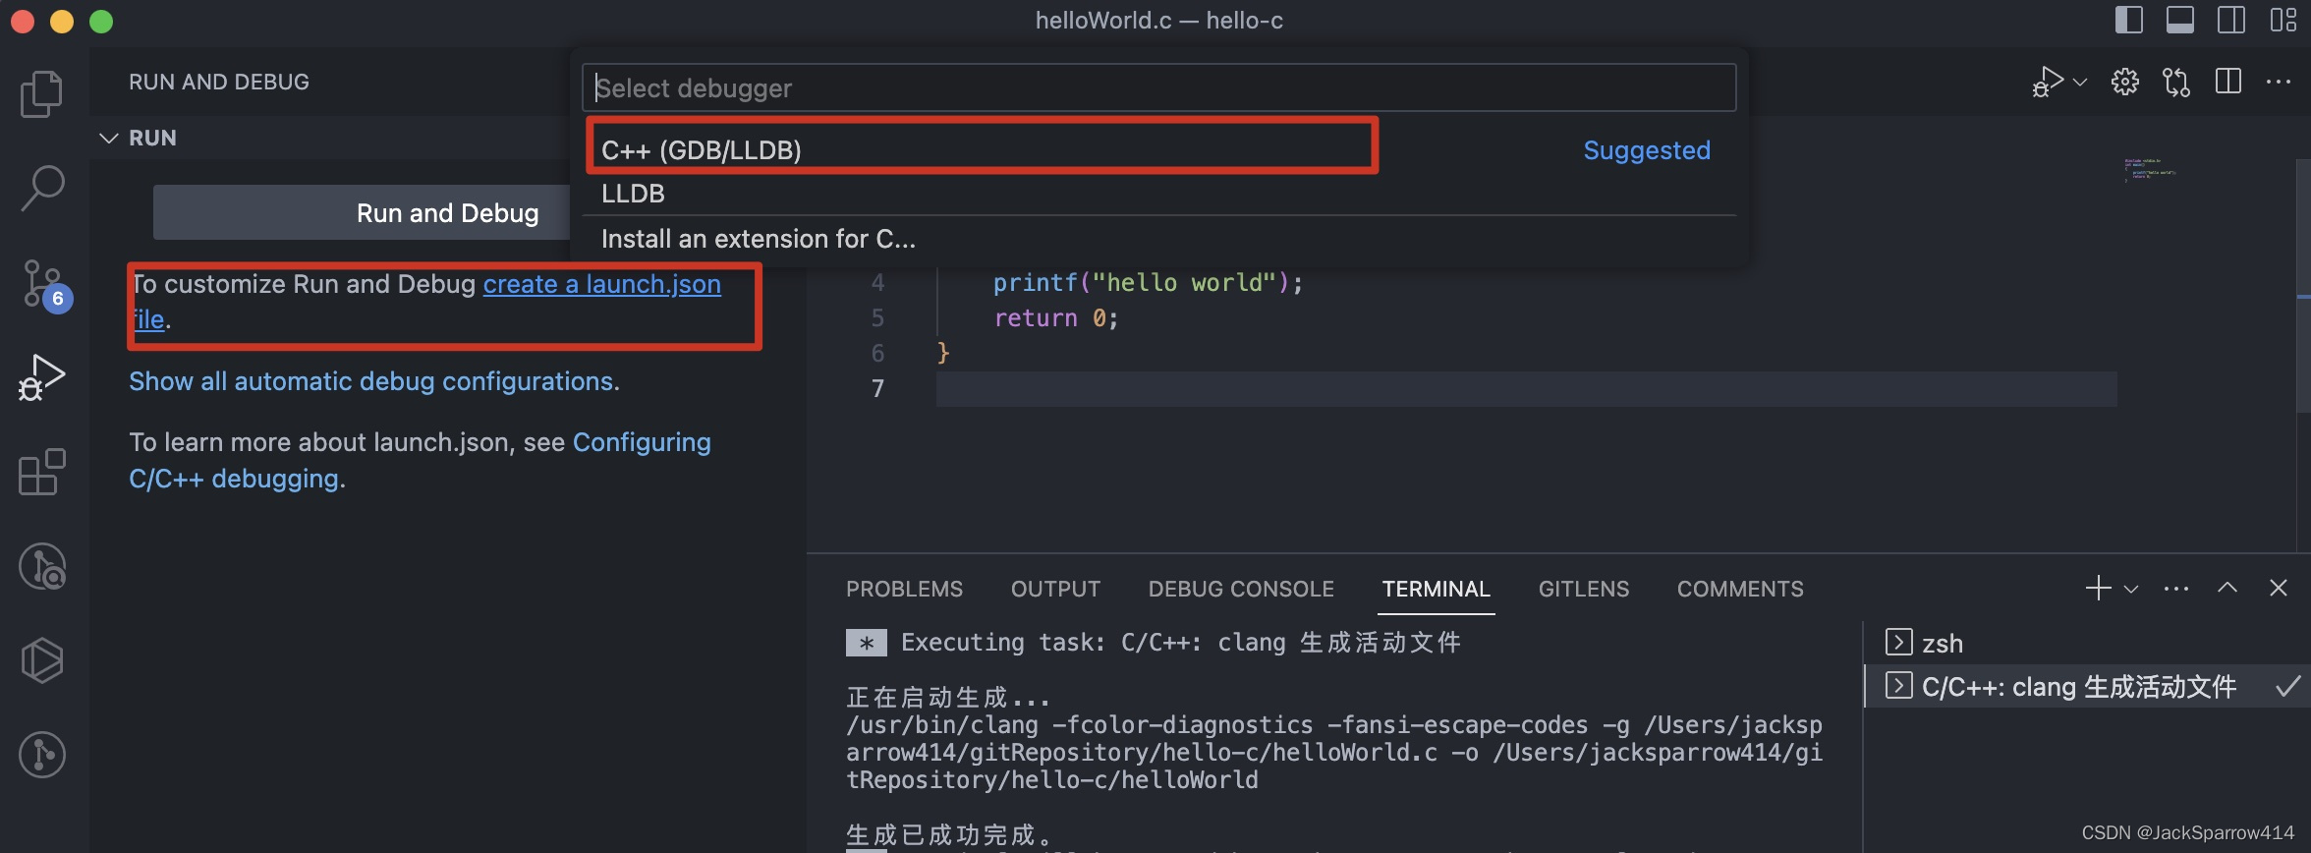Open the Explorer view in activity bar

[x=41, y=94]
